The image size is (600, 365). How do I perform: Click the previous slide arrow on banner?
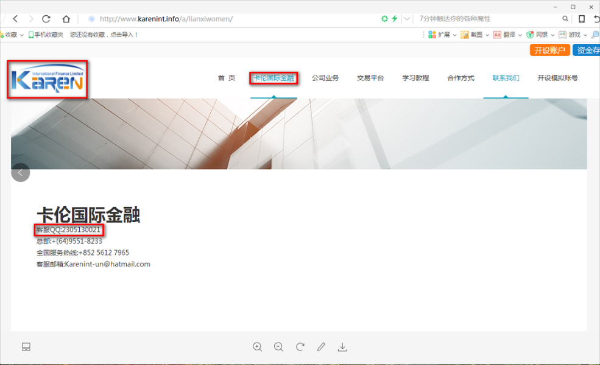click(20, 173)
